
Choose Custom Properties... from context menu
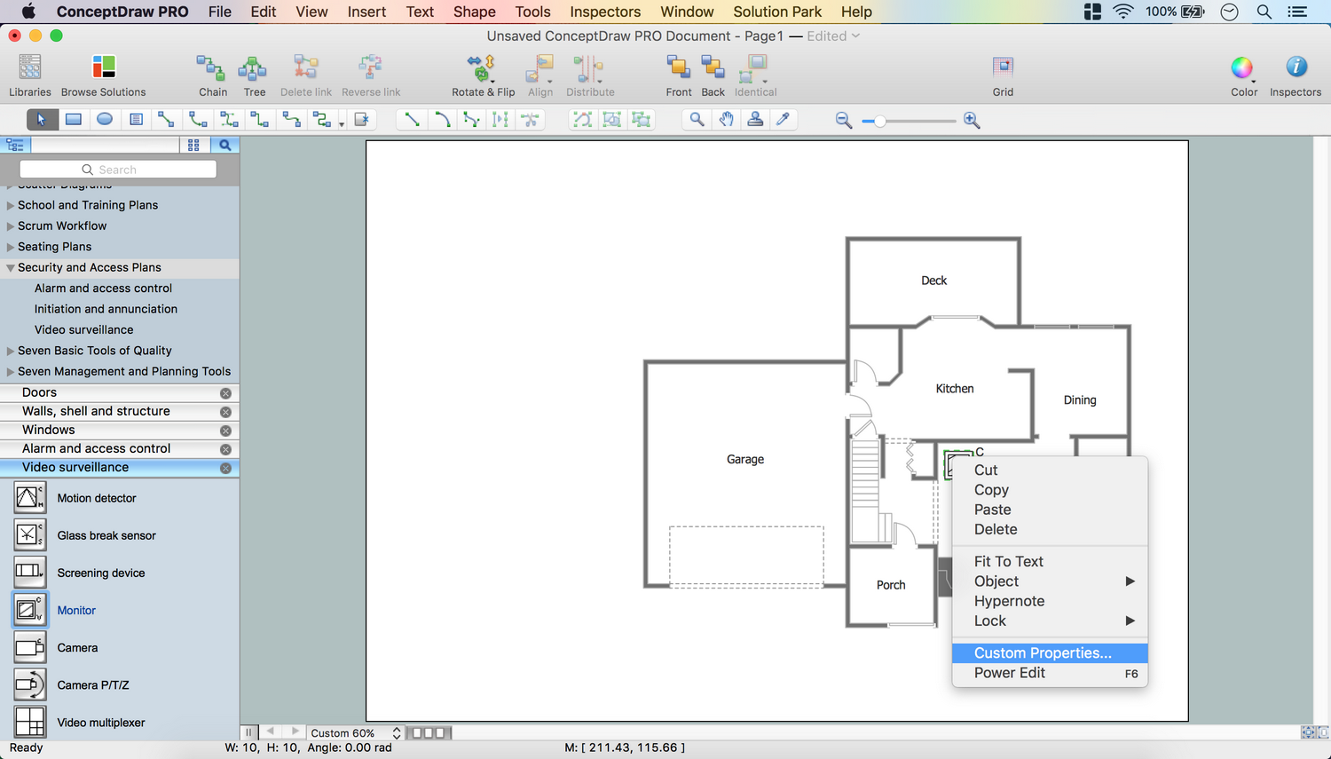(1042, 653)
